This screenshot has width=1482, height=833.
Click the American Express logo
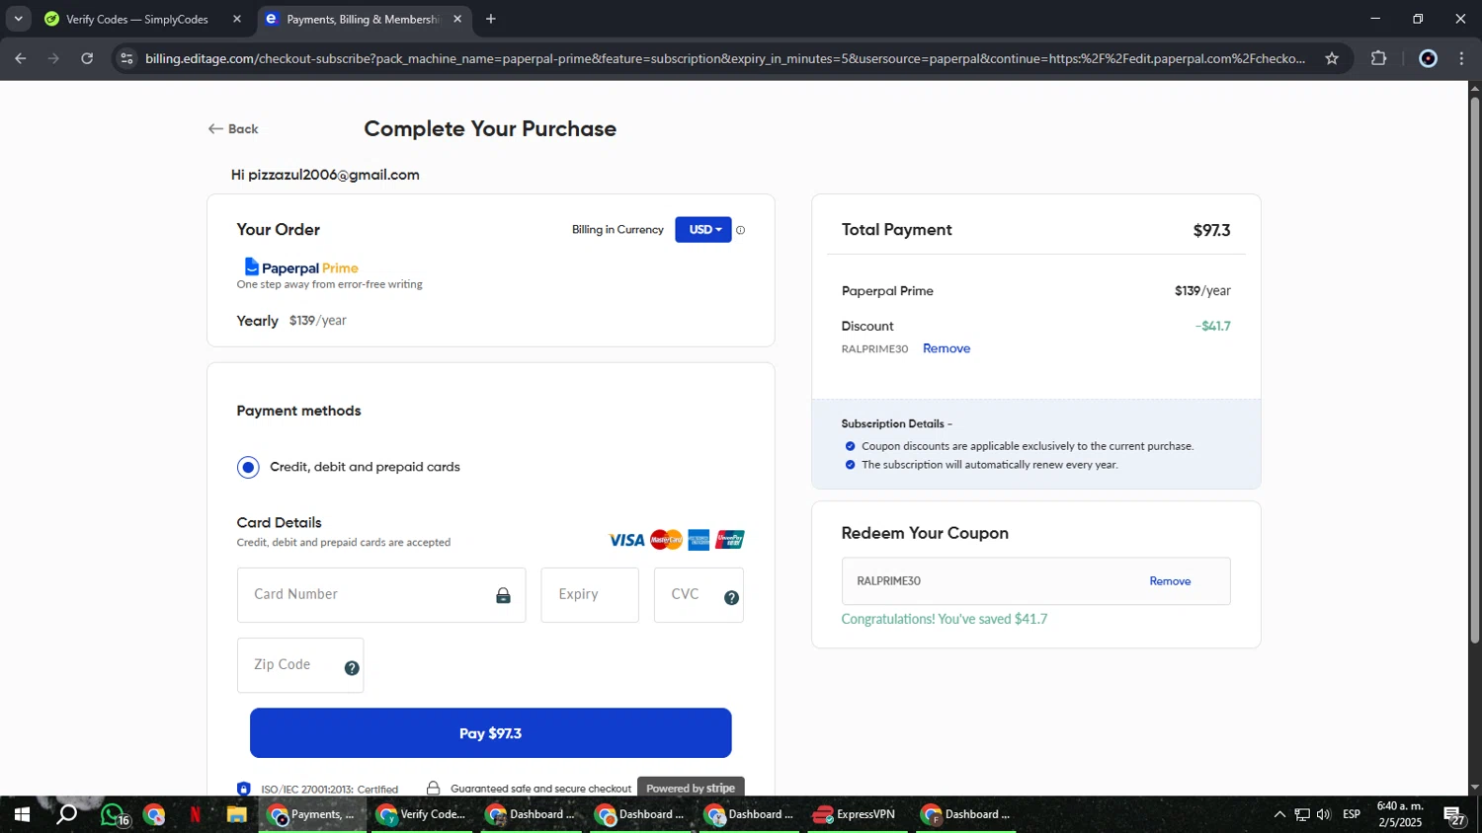point(700,540)
